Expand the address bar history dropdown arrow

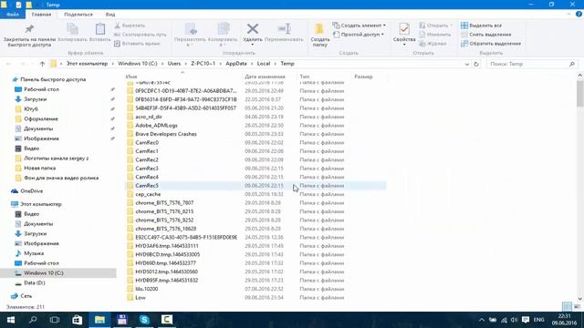466,64
